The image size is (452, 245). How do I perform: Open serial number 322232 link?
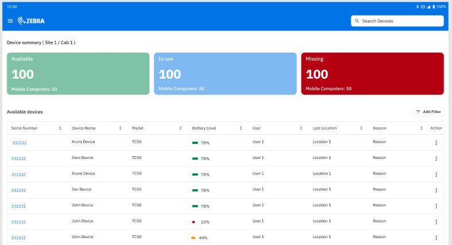[x=18, y=174]
